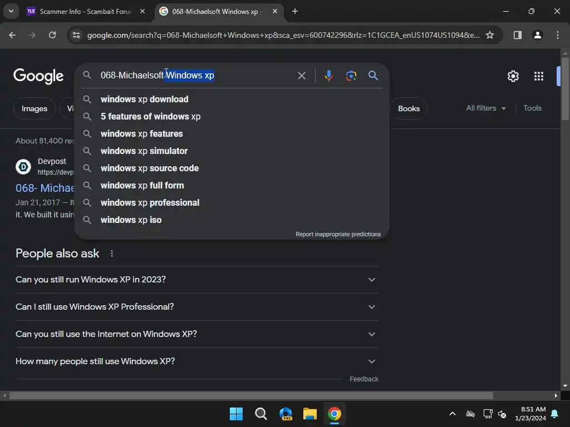Bookmark this page with the star
This screenshot has height=427, width=570.
tap(490, 35)
